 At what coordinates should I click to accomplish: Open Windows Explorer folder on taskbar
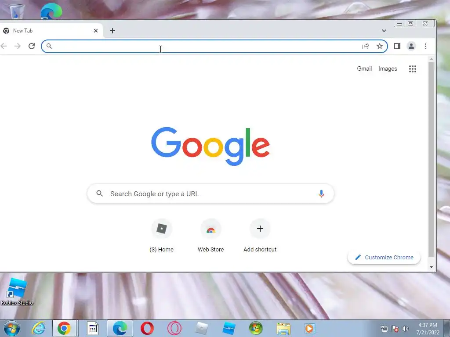tap(283, 328)
